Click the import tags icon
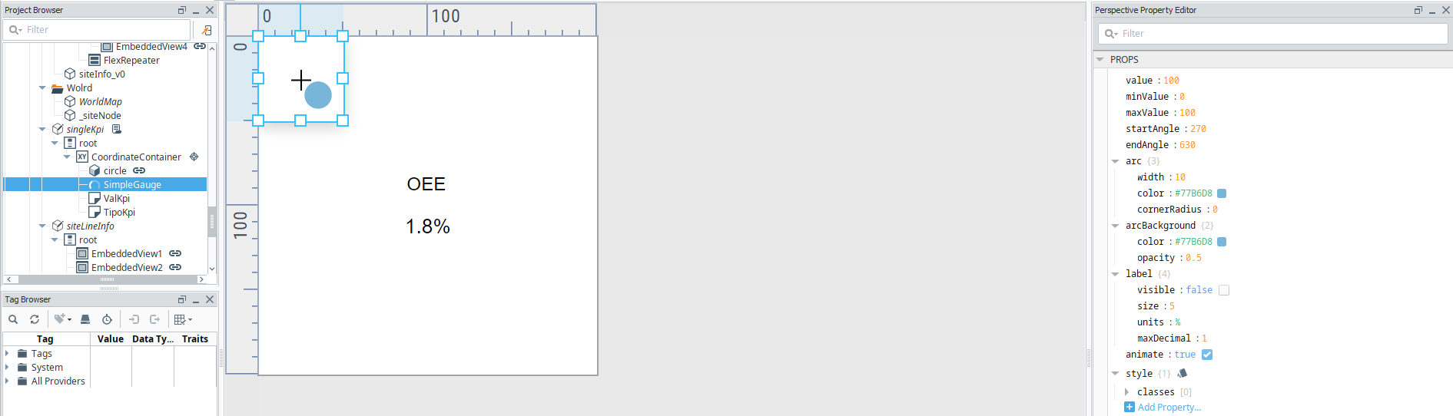The height and width of the screenshot is (416, 1453). [134, 319]
